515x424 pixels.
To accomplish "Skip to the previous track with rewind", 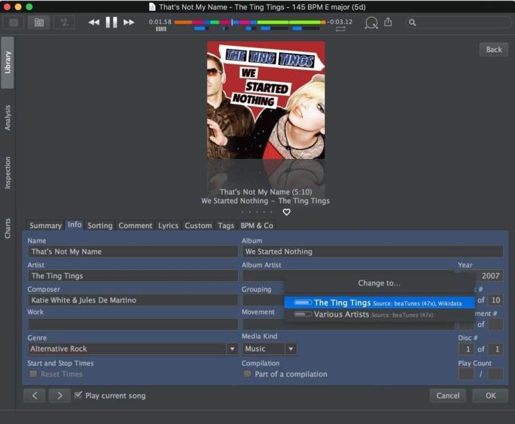I will (94, 23).
